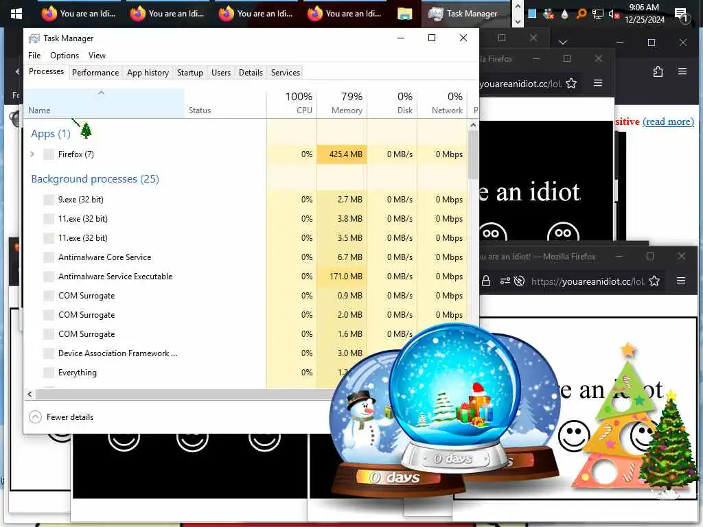This screenshot has height=527, width=703.
Task: Click the blocked autoplay icon in lower Firefox
Action: pos(519,281)
